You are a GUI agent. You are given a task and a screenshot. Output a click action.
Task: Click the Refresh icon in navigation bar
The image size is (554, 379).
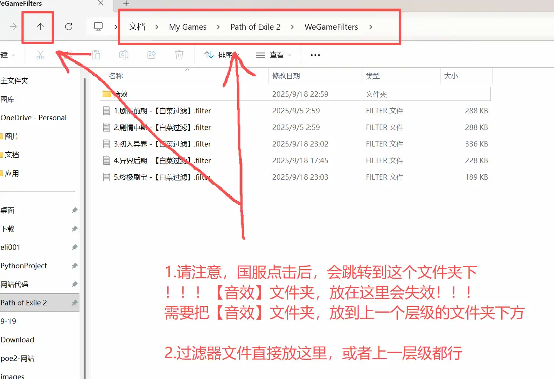[69, 27]
